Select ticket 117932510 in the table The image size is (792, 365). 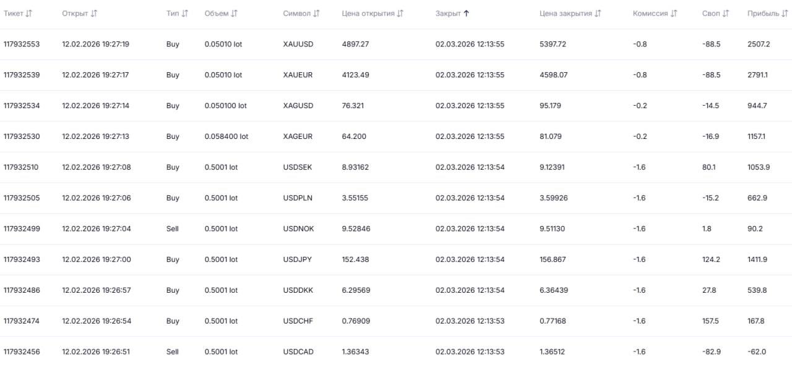(x=22, y=167)
